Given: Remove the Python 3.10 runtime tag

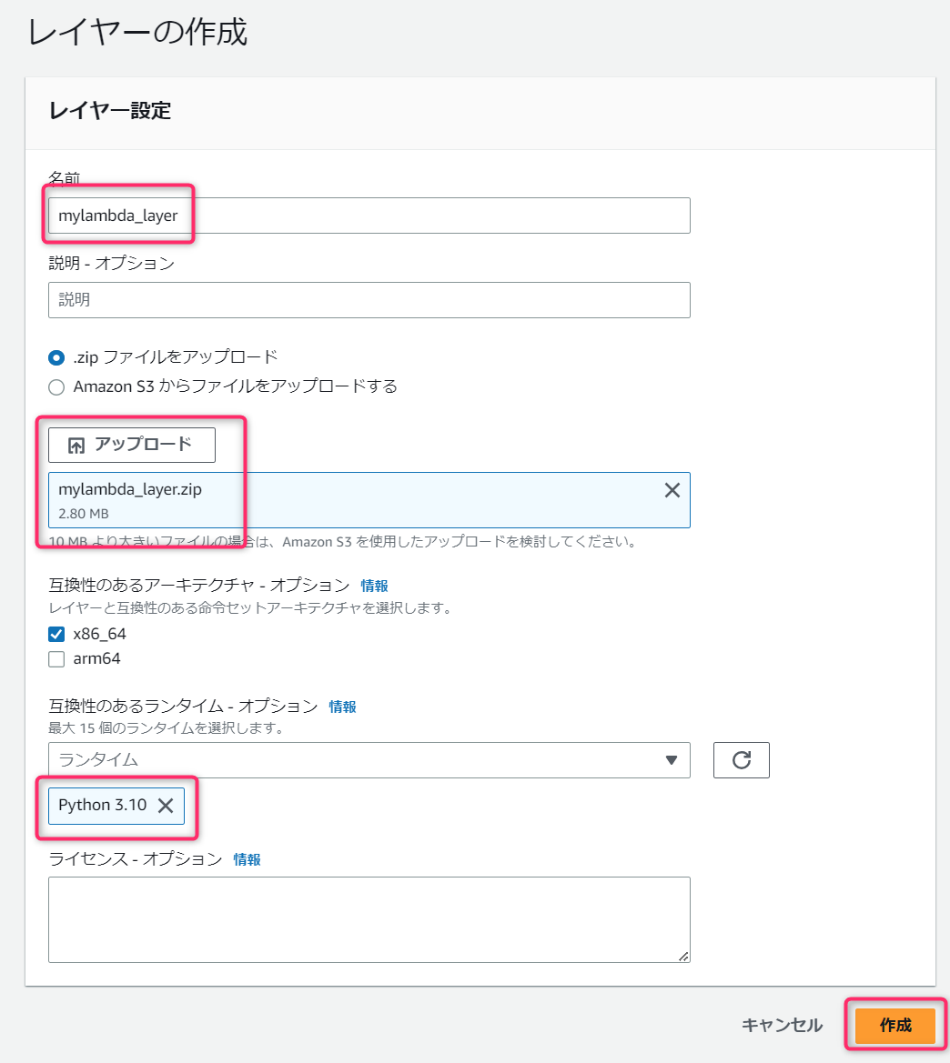Looking at the screenshot, I should [x=166, y=806].
